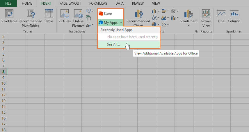249x132 pixels.
Task: Select the INSERT tab
Action: point(46,3)
